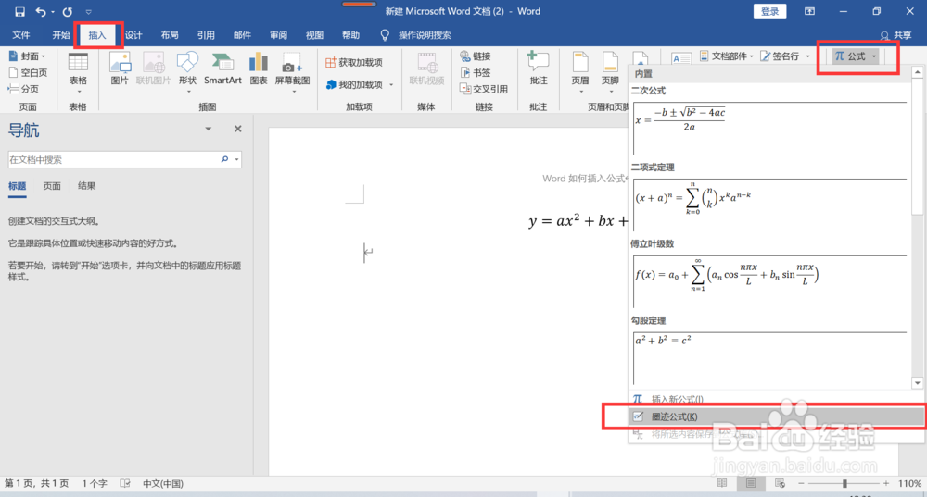Switch to print layout view icon

click(x=751, y=483)
